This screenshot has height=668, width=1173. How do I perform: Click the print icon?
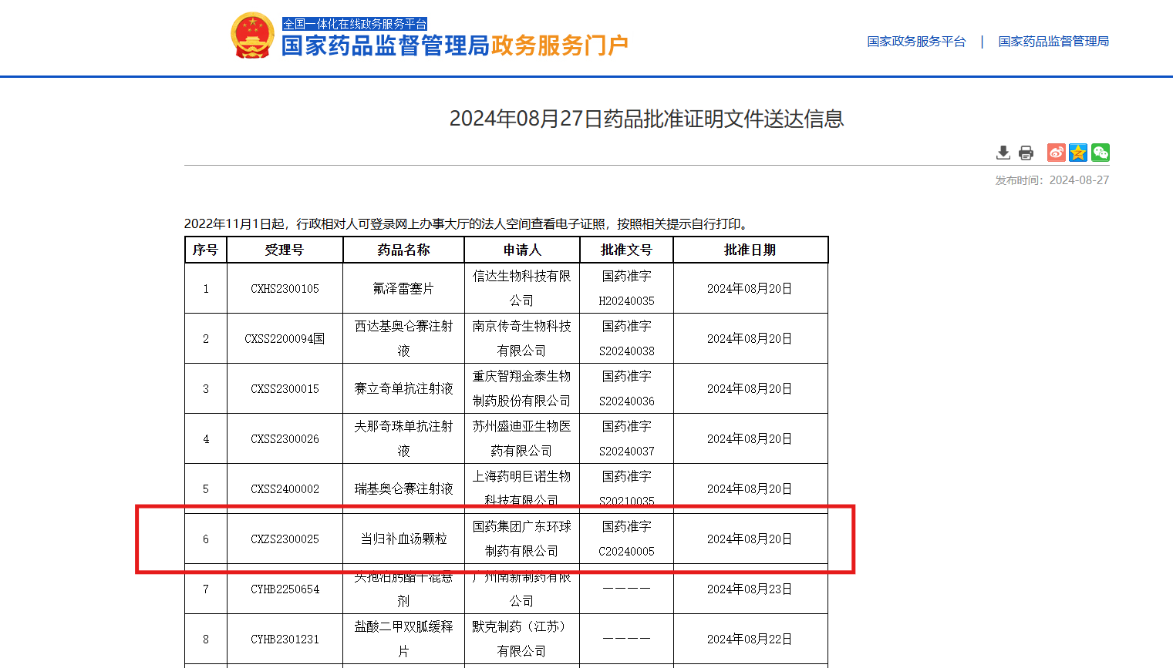coord(1026,153)
